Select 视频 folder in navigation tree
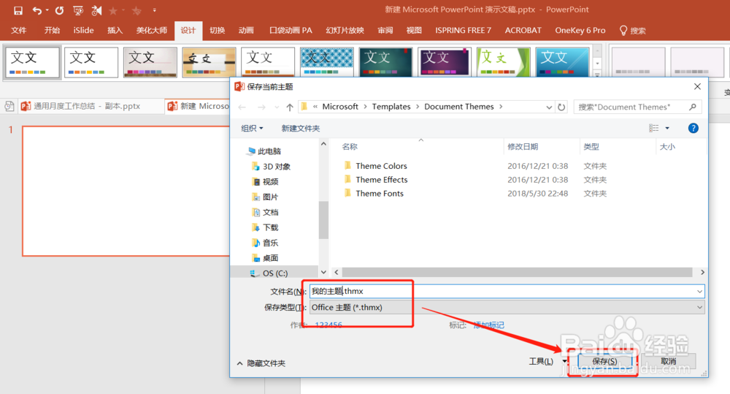Screen dimensions: 730x394 point(266,182)
